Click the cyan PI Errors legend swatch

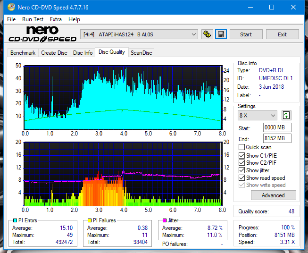point(15,220)
